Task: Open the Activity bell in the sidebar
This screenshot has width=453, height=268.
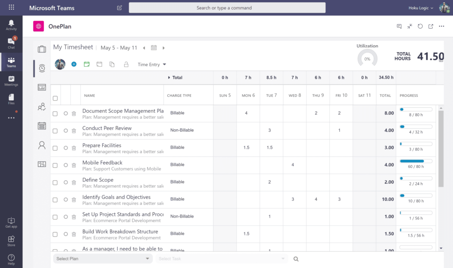Action: [x=11, y=25]
